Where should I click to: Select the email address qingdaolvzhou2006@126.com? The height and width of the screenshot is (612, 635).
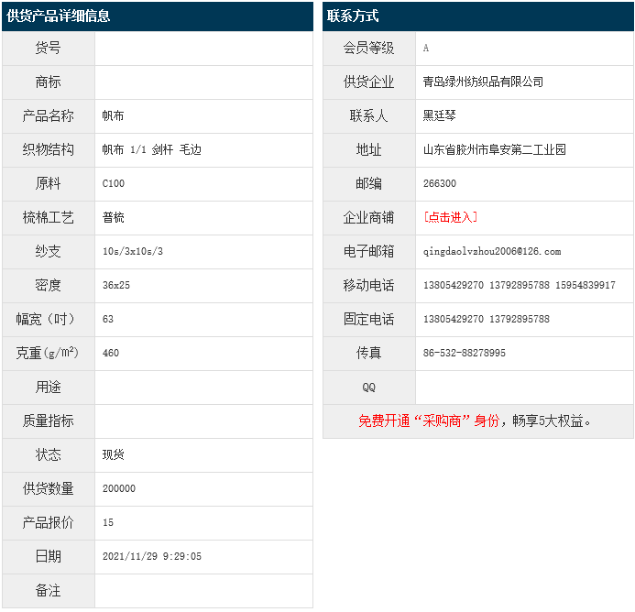coord(491,251)
